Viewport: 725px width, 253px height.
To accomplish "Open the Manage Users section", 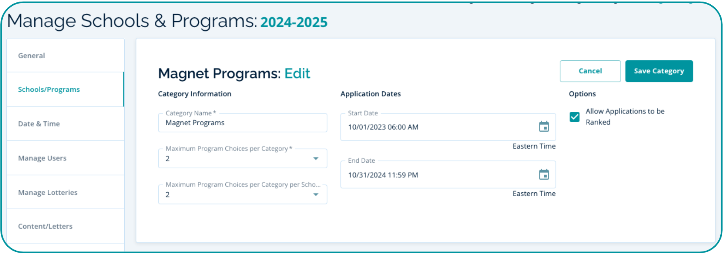I will (42, 158).
